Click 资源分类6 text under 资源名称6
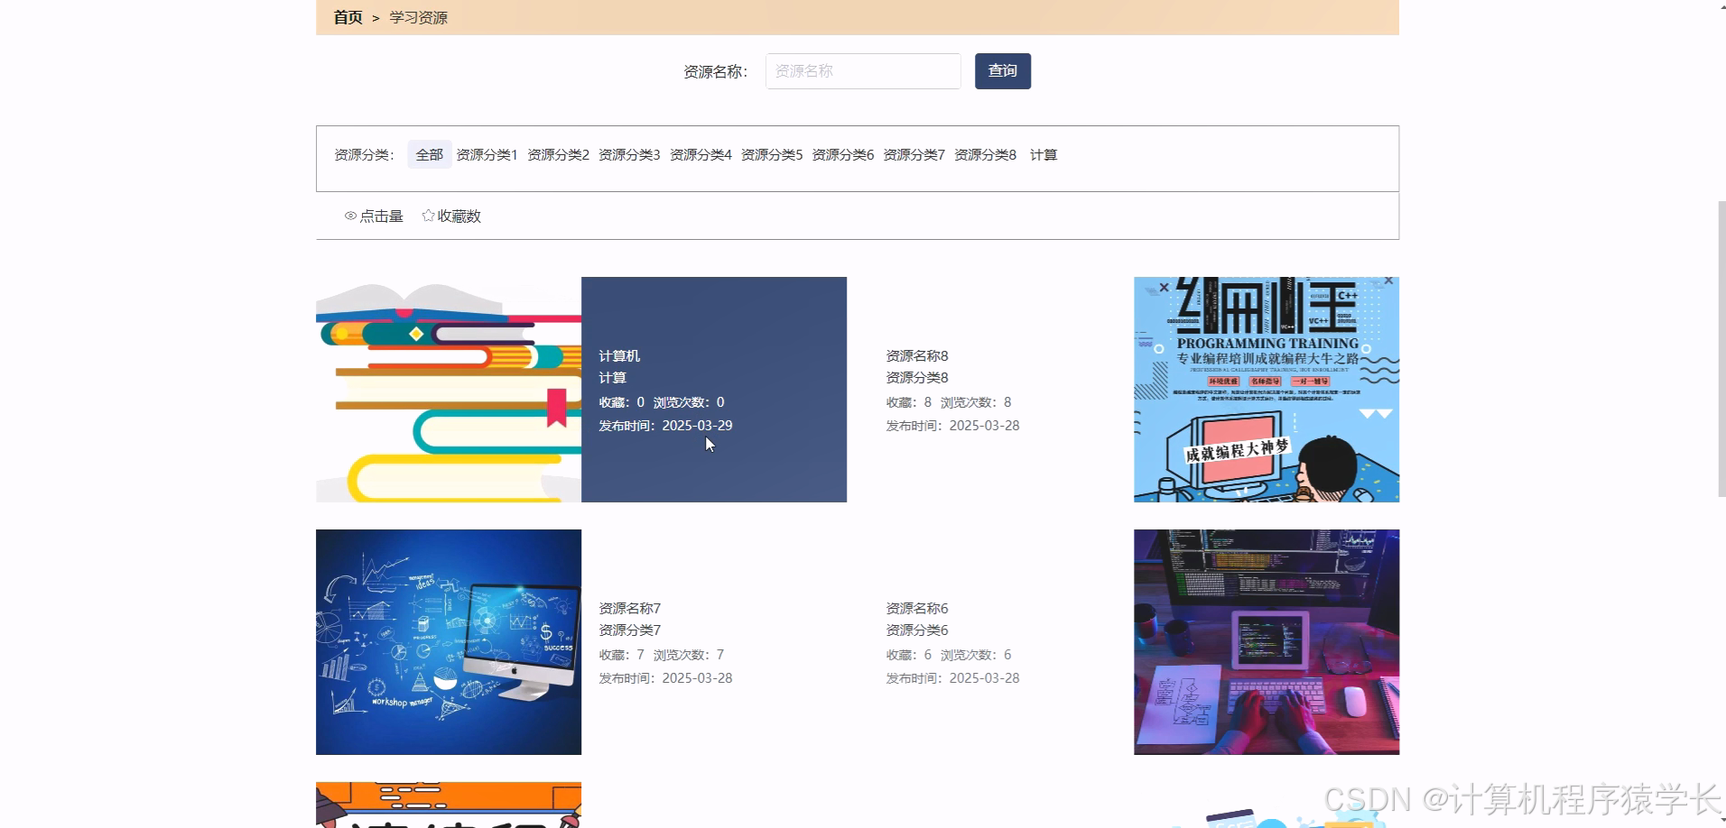Viewport: 1726px width, 828px height. (x=917, y=630)
